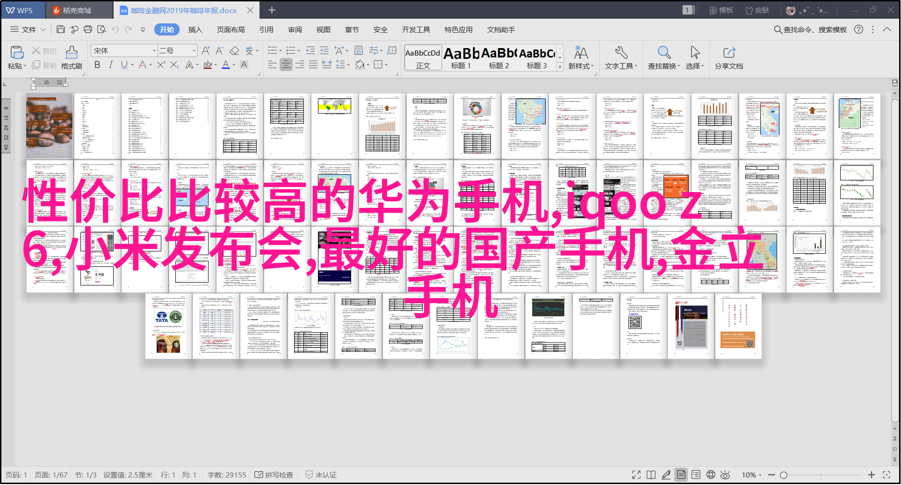Viewport: 901px width, 485px height.
Task: Click the Format Painter (格式刷) icon
Action: pos(72,52)
